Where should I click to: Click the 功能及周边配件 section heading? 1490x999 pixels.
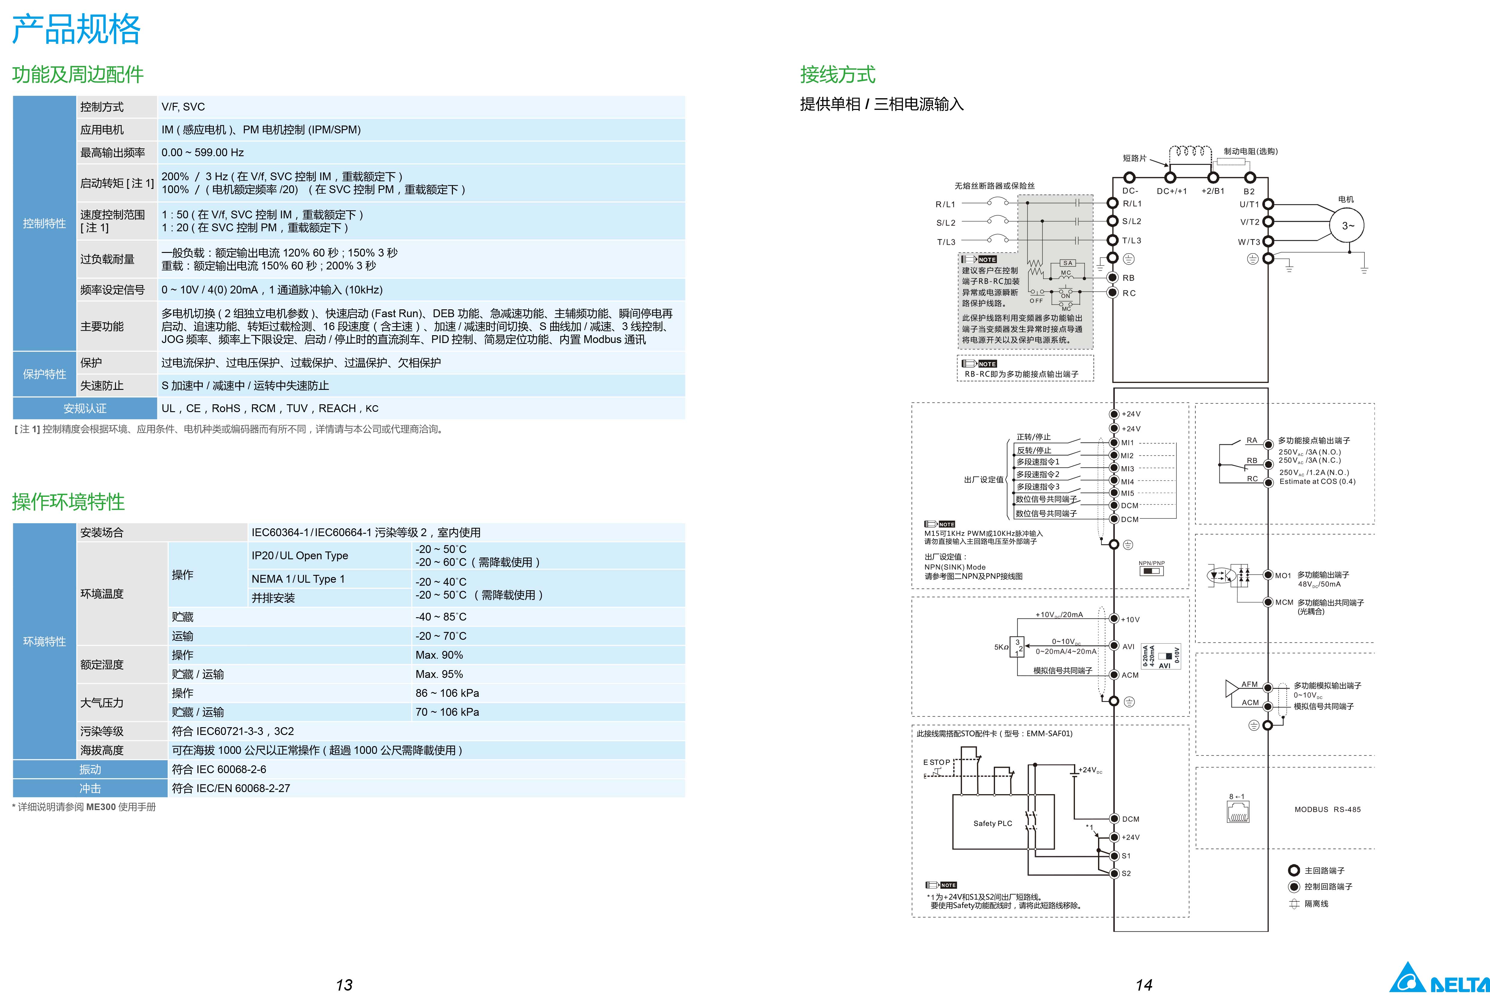click(78, 74)
